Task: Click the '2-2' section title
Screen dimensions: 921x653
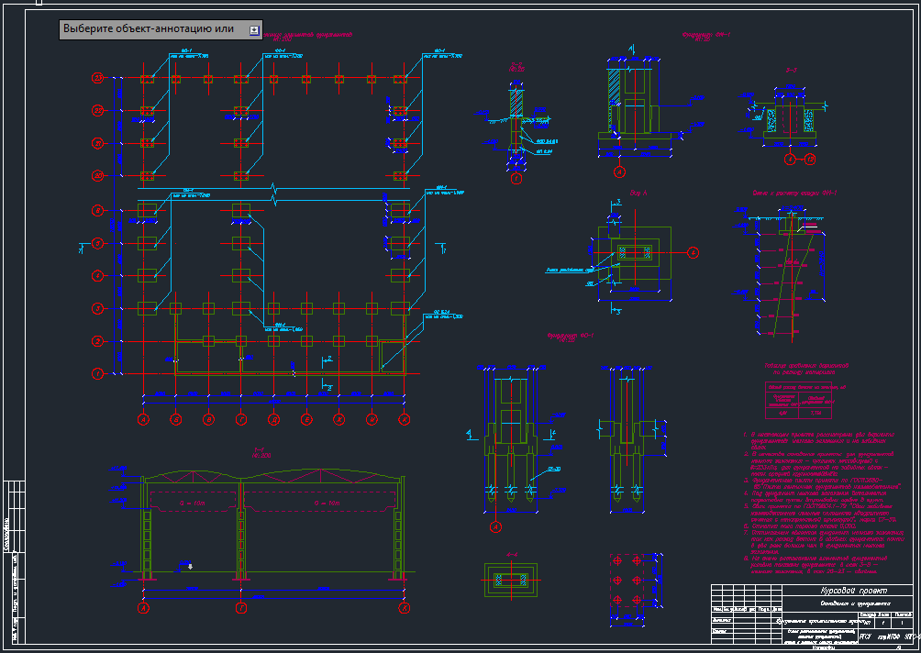Action: [517, 63]
